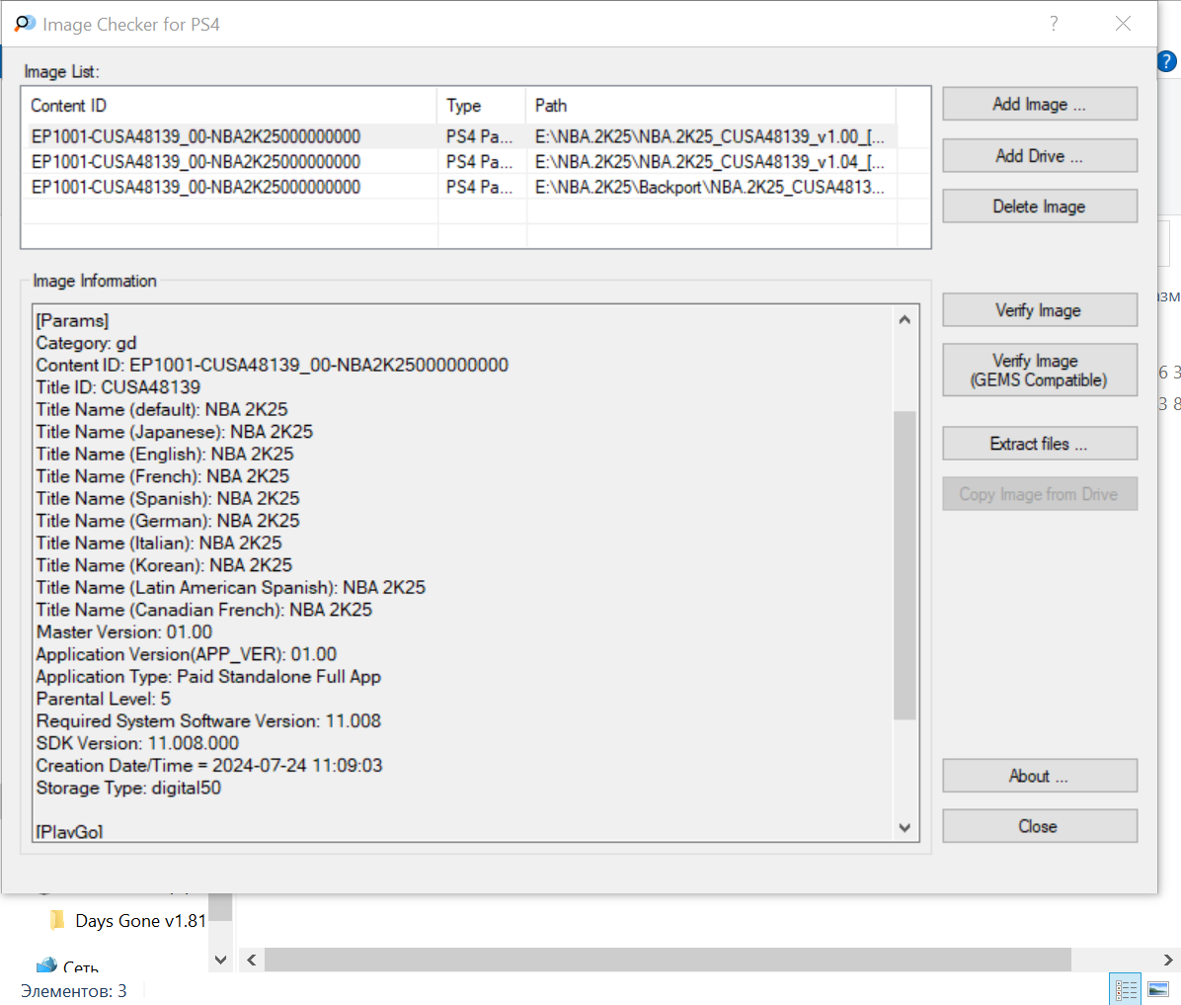The width and height of the screenshot is (1181, 1005).
Task: Sort list by Type column header
Action: pyautogui.click(x=481, y=106)
